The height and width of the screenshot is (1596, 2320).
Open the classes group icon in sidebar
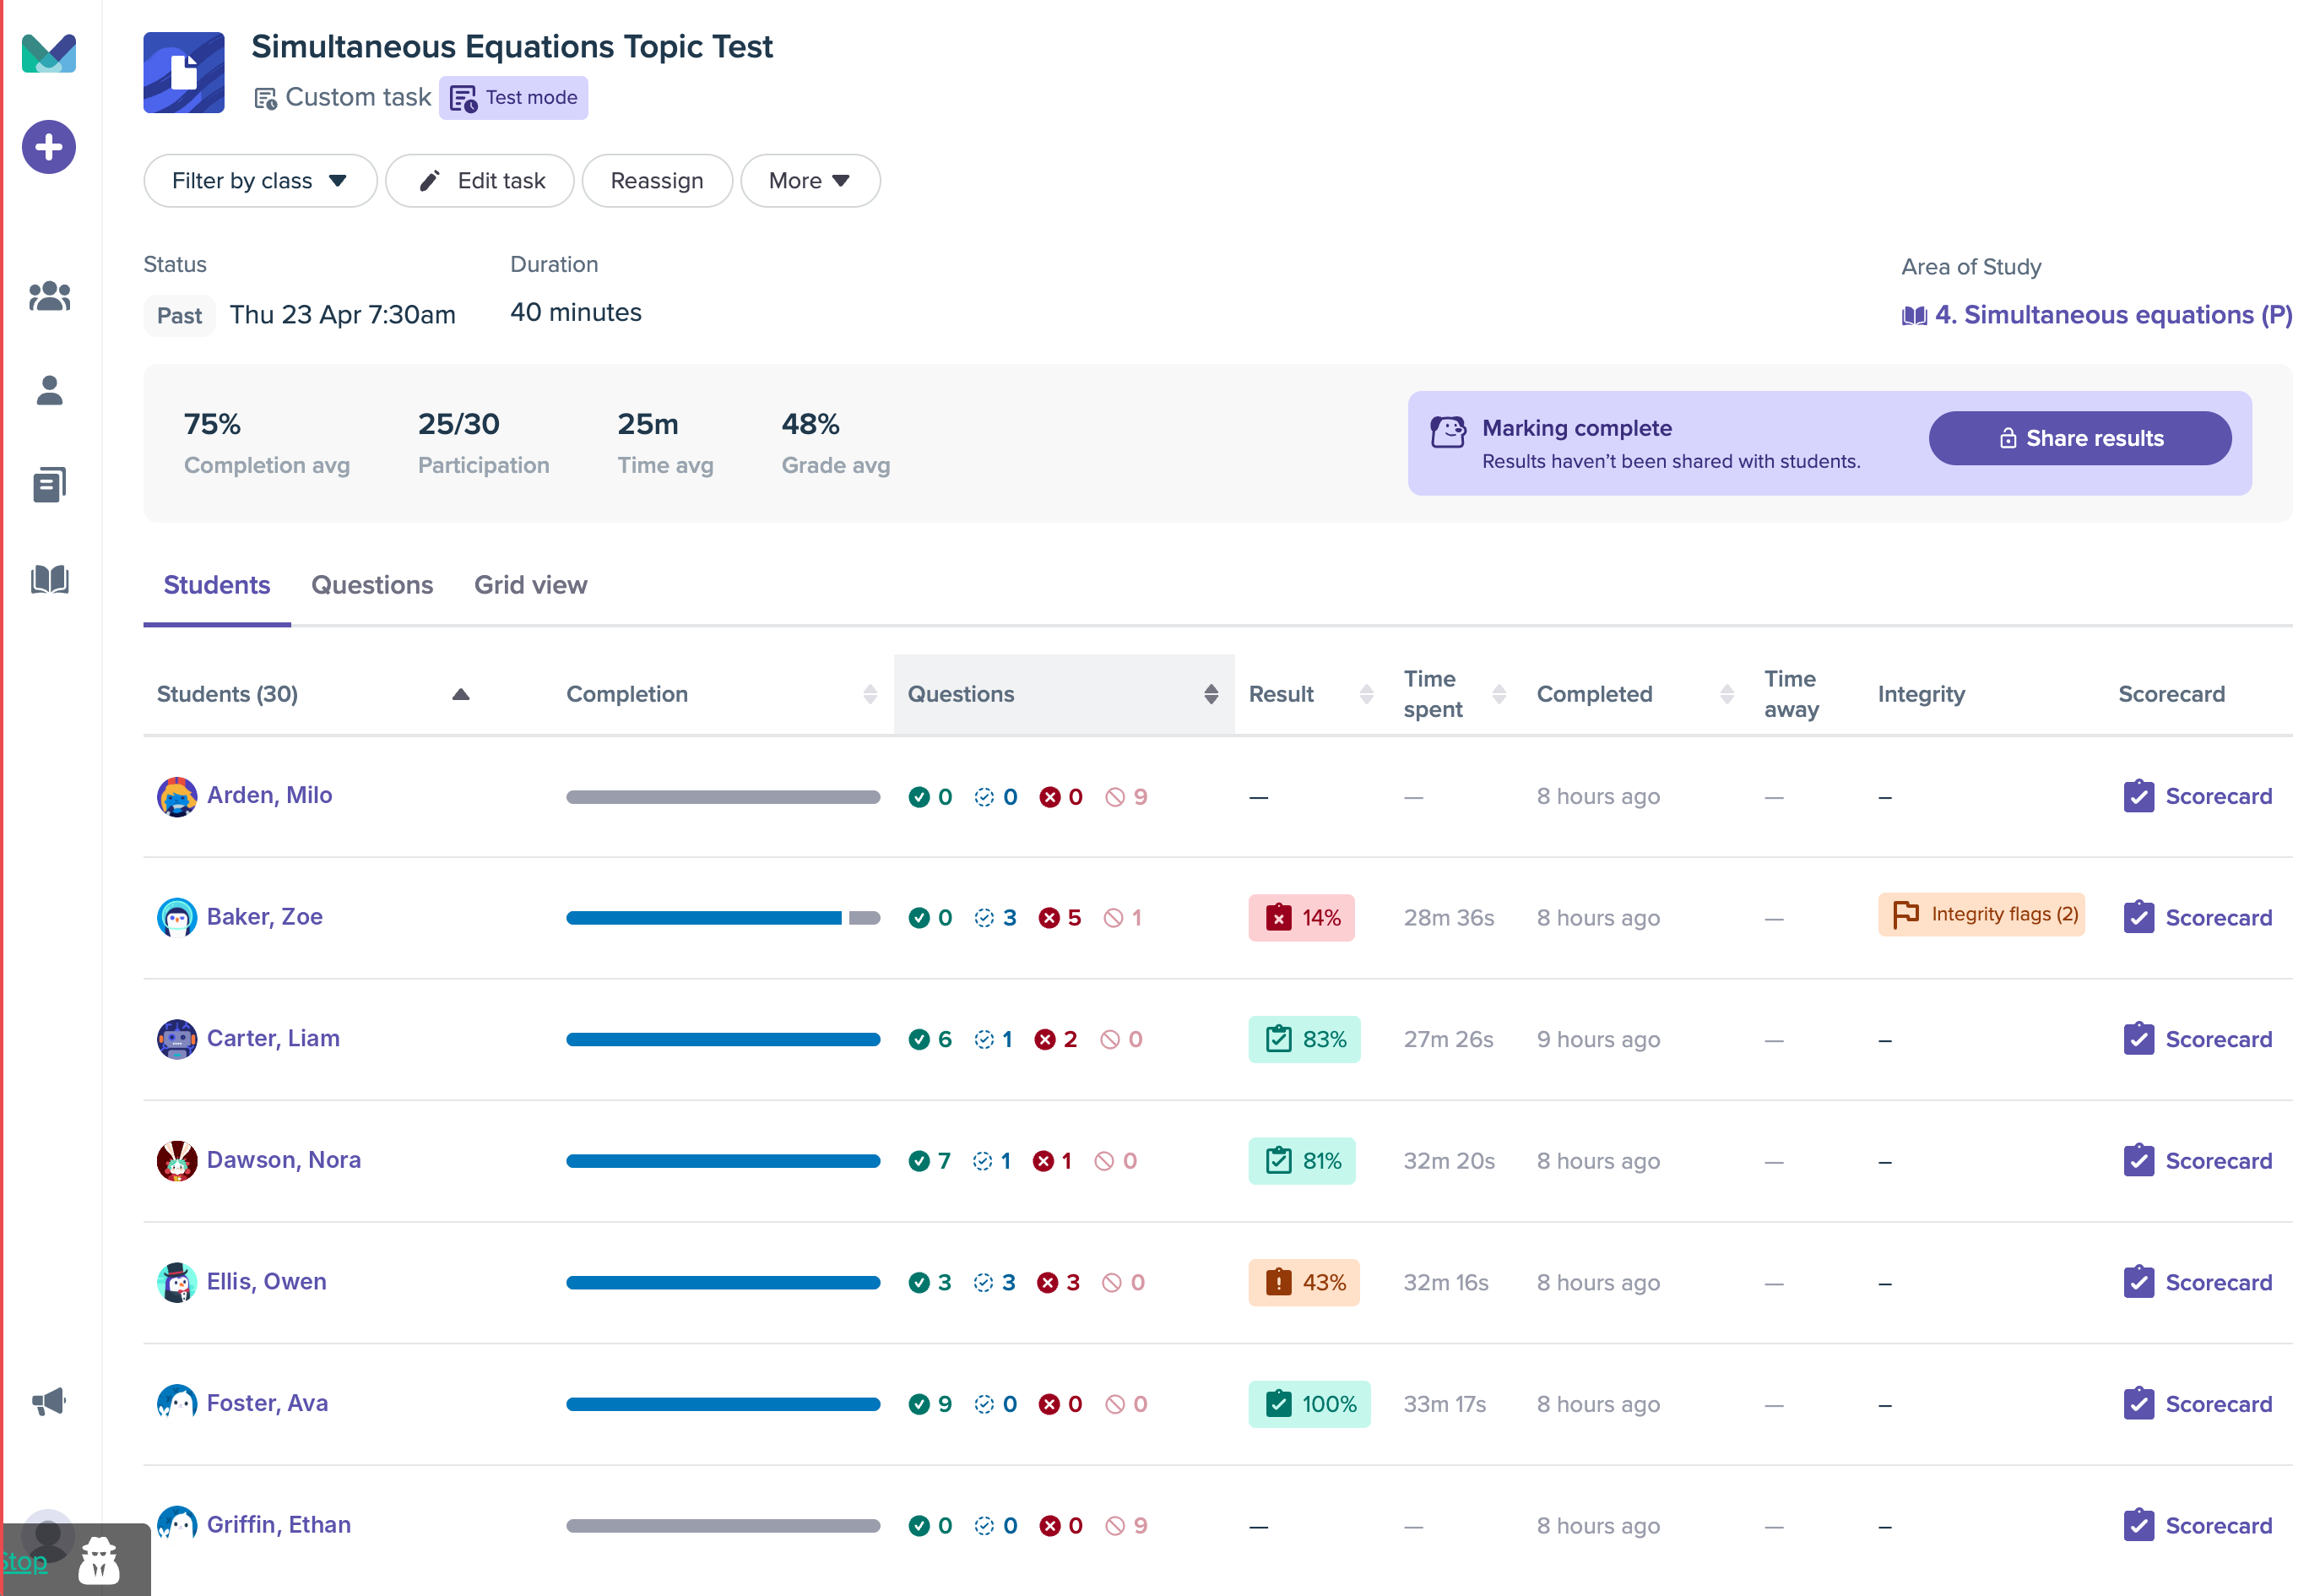49,296
